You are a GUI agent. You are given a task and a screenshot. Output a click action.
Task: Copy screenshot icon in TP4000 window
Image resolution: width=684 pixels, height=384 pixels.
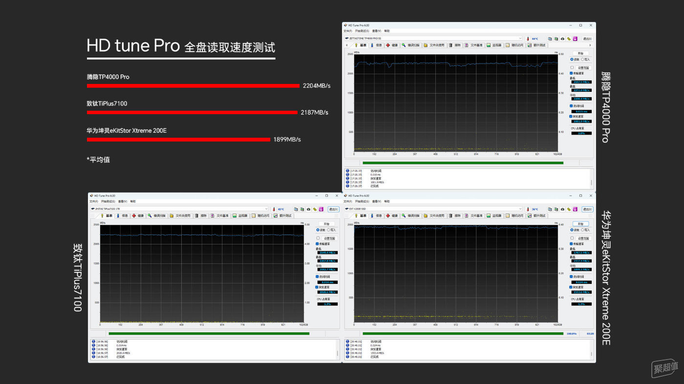(556, 39)
